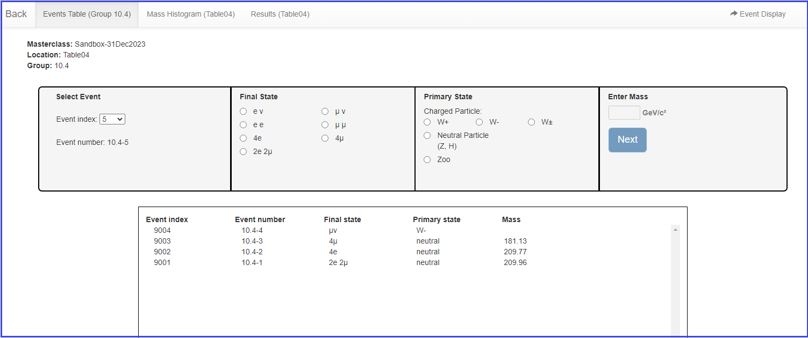Select the 4μ final state option

(325, 138)
